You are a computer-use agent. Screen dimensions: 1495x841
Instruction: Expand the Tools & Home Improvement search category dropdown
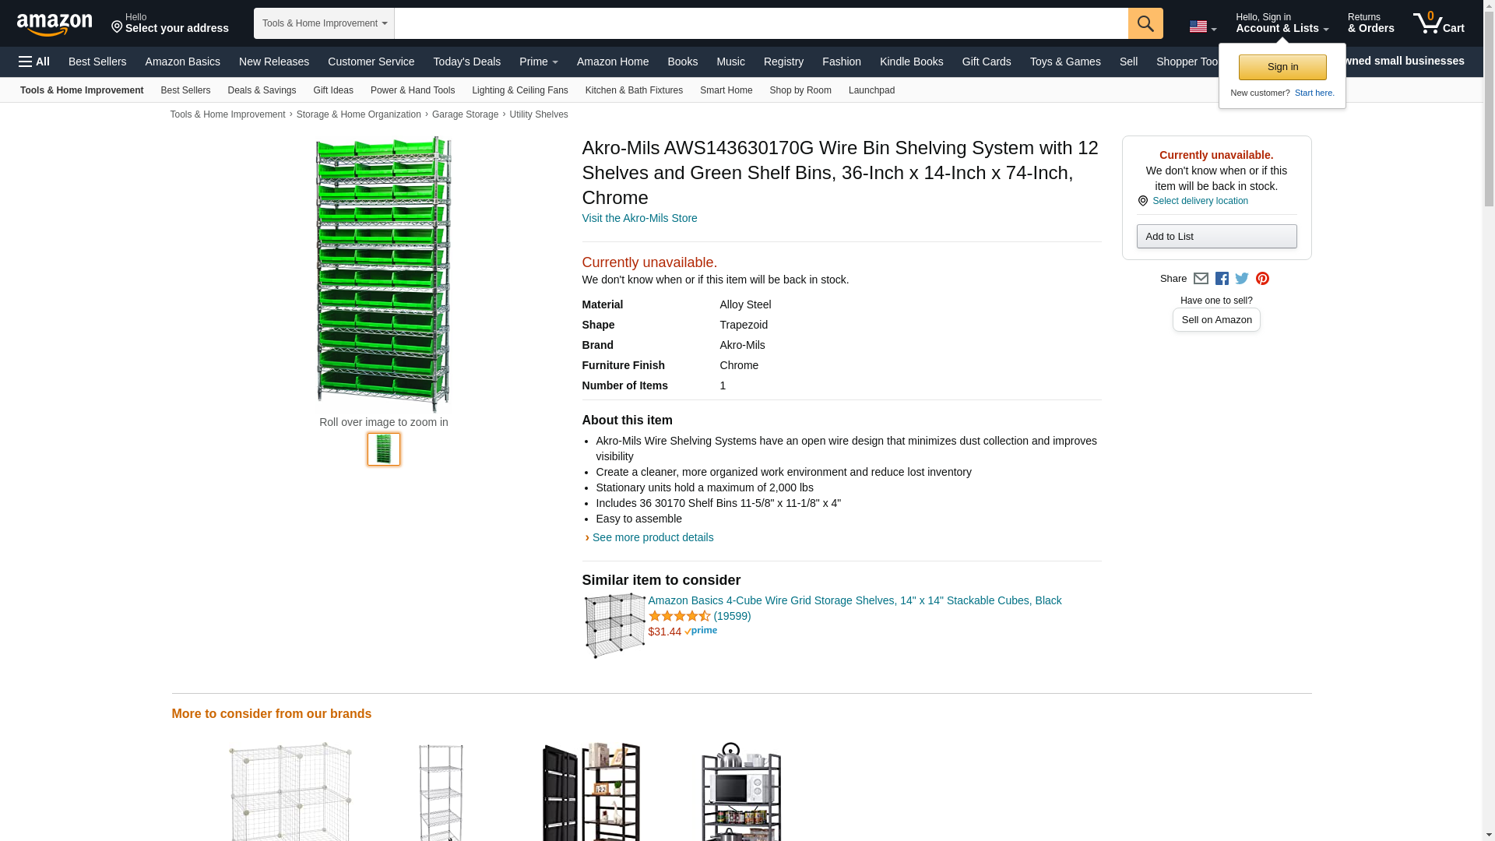pyautogui.click(x=324, y=23)
